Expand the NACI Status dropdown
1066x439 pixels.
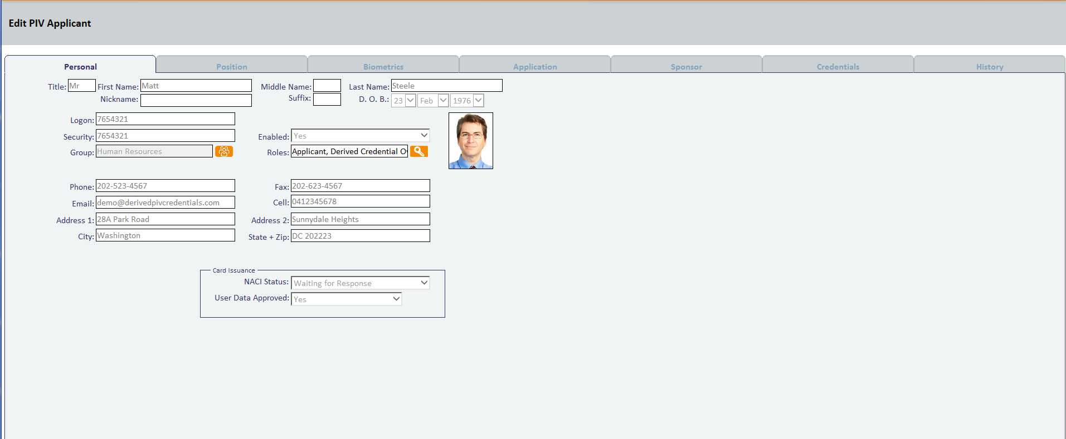coord(361,283)
